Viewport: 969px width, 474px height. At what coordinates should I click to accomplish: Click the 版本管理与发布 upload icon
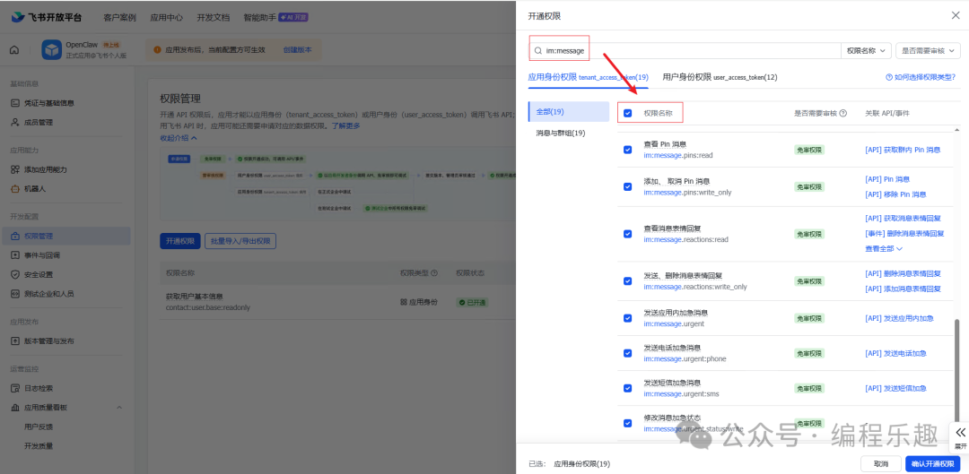tap(15, 340)
